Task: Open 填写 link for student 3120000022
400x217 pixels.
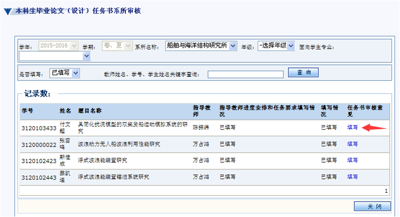Action: [352, 144]
